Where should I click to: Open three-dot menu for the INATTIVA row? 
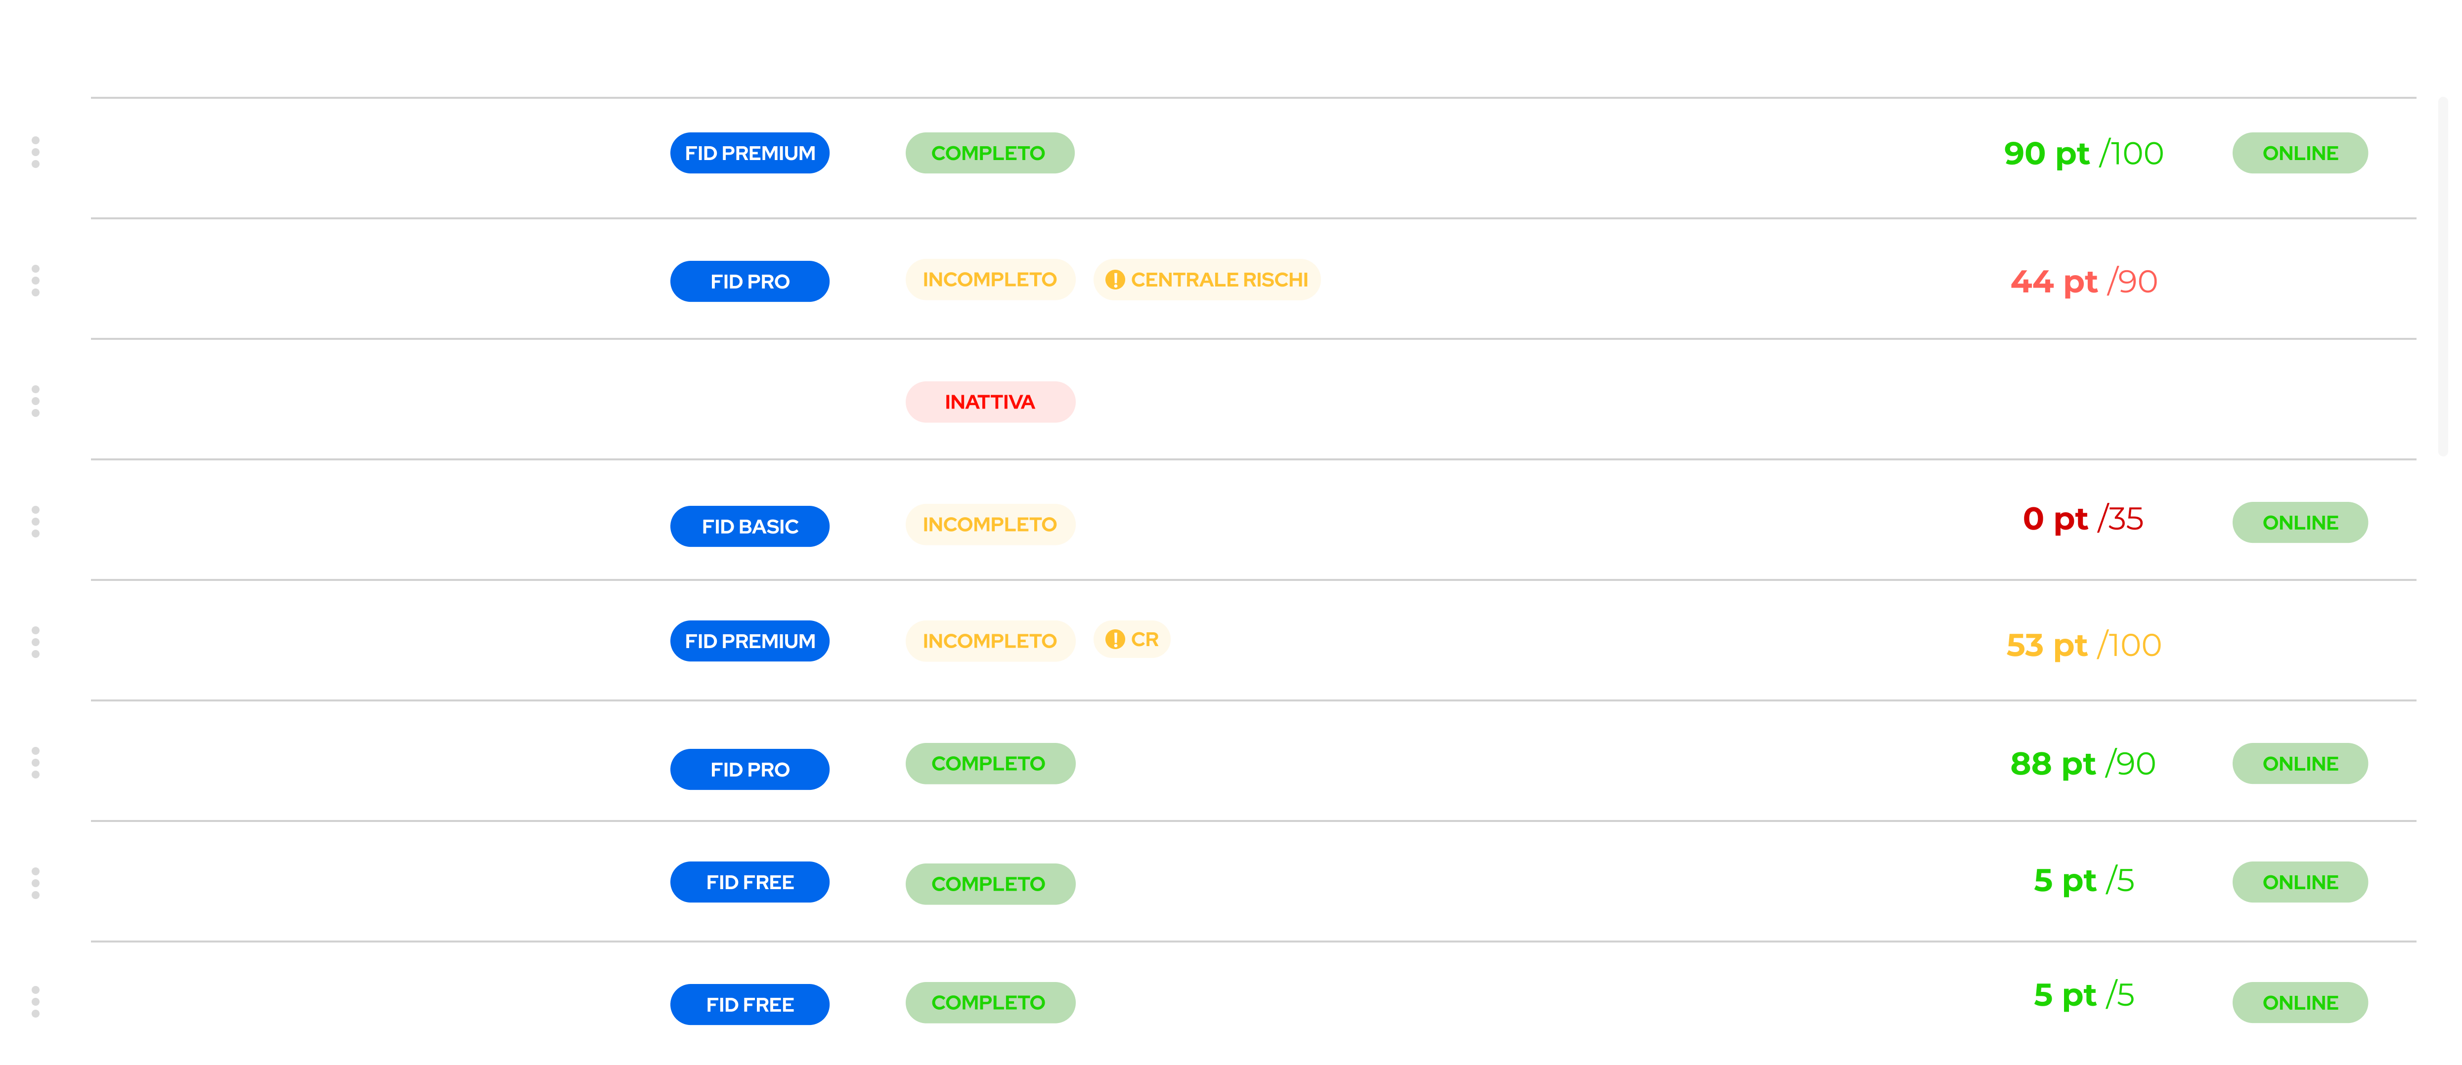tap(36, 401)
